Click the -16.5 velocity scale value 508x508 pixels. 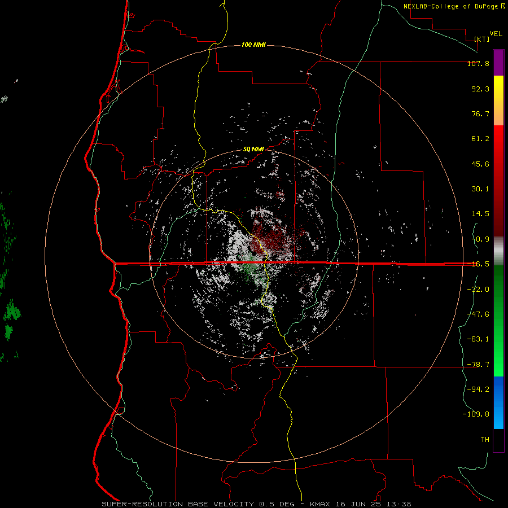pyautogui.click(x=478, y=264)
